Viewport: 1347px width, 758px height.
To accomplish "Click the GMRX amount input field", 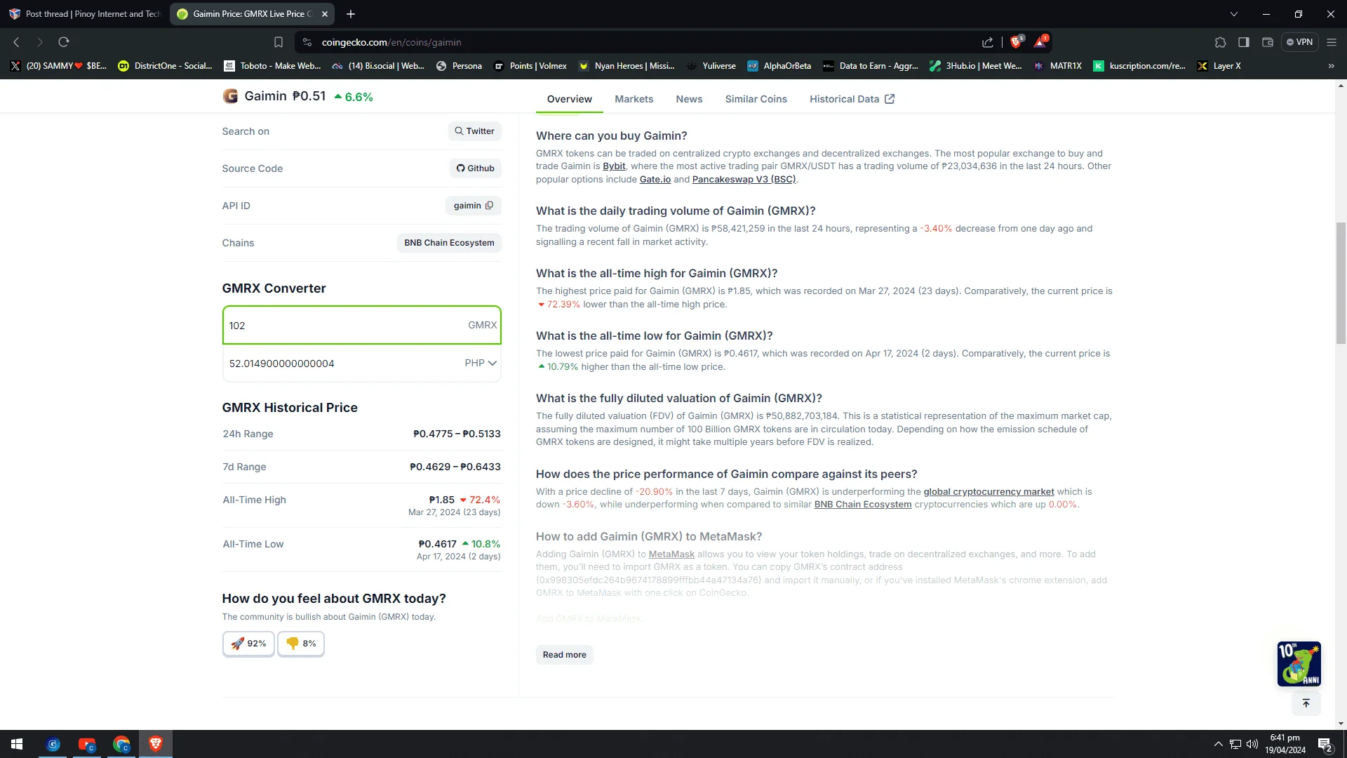I will coord(362,325).
